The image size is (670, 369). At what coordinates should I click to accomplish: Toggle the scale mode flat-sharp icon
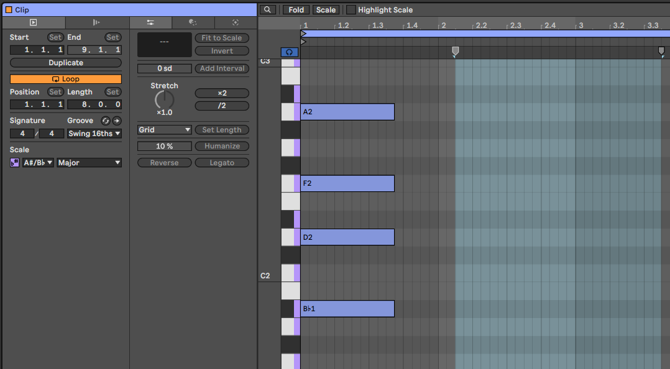(x=15, y=163)
